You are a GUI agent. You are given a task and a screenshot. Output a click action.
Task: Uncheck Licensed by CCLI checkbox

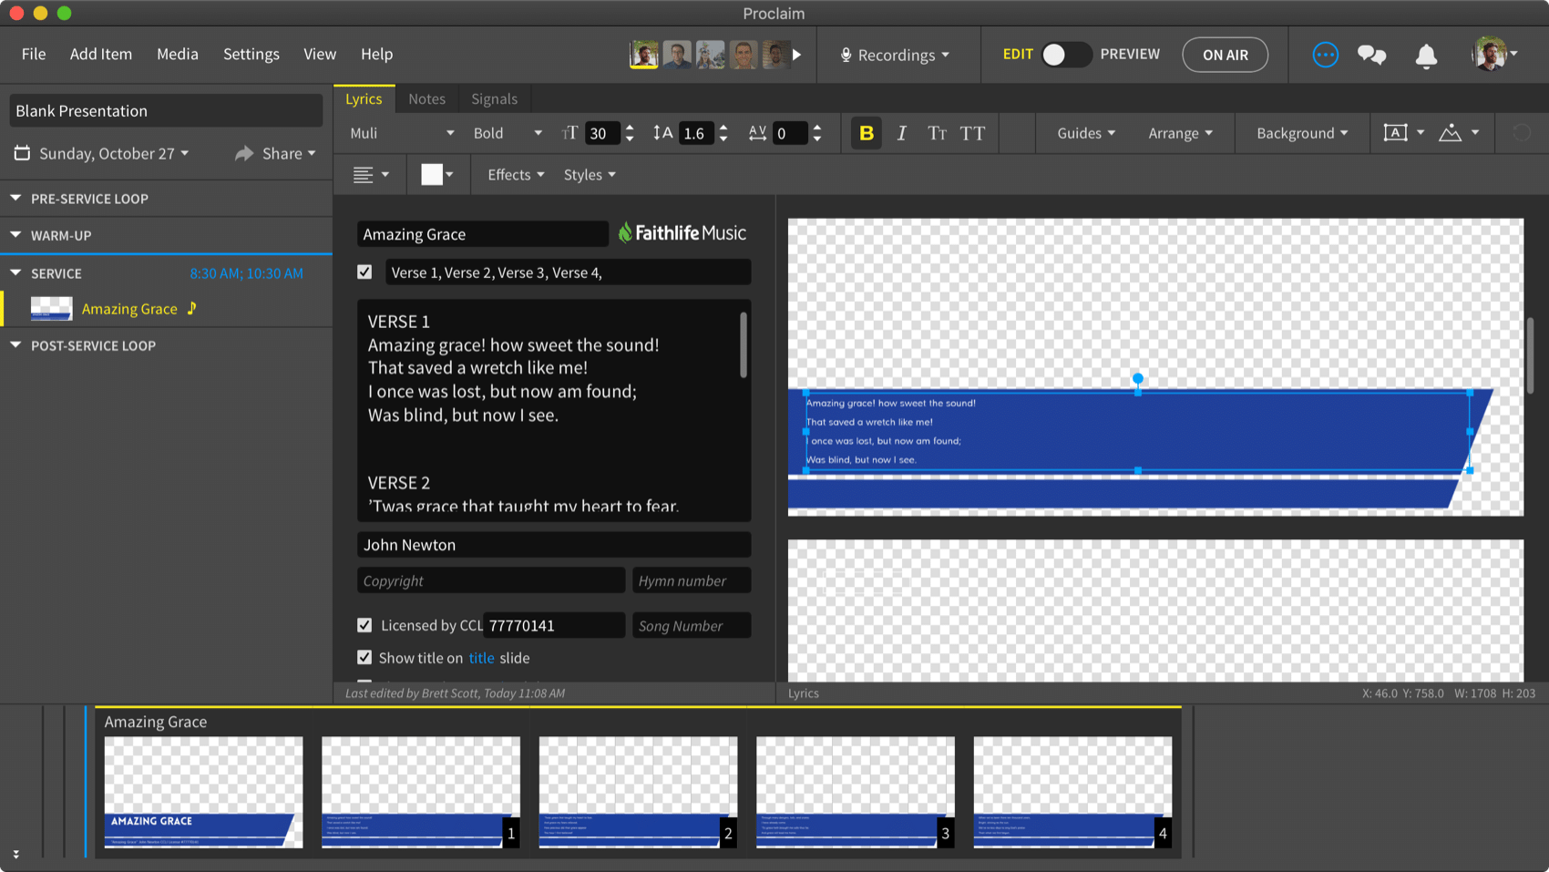pyautogui.click(x=364, y=625)
